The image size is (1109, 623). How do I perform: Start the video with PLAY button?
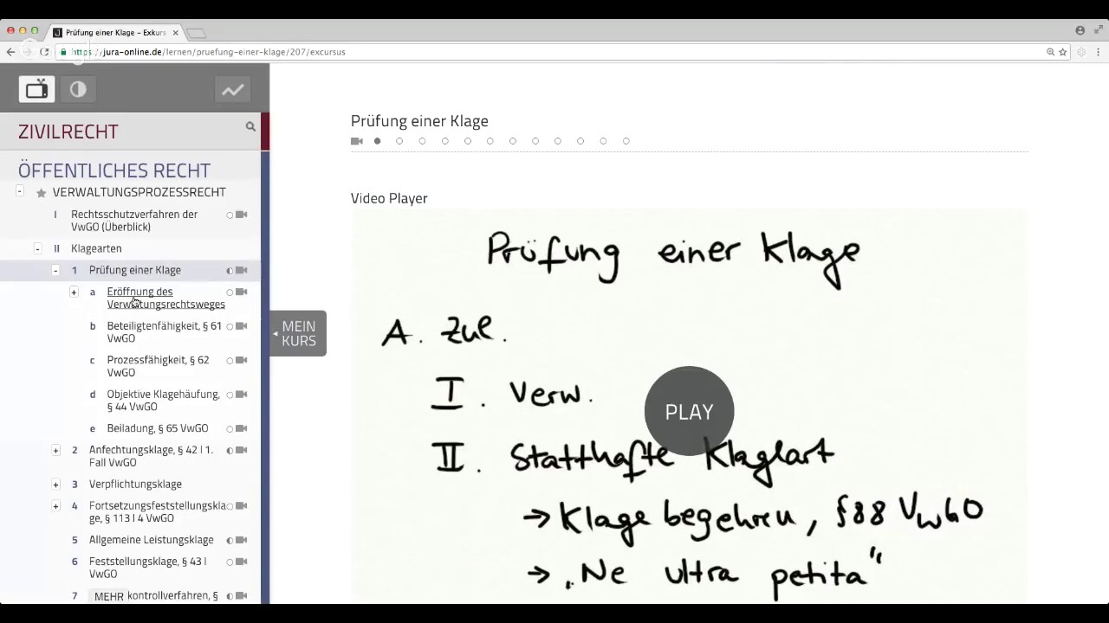click(x=689, y=412)
